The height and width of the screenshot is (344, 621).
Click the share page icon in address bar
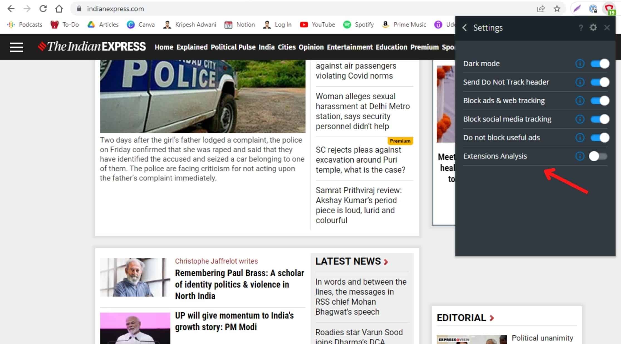tap(541, 9)
